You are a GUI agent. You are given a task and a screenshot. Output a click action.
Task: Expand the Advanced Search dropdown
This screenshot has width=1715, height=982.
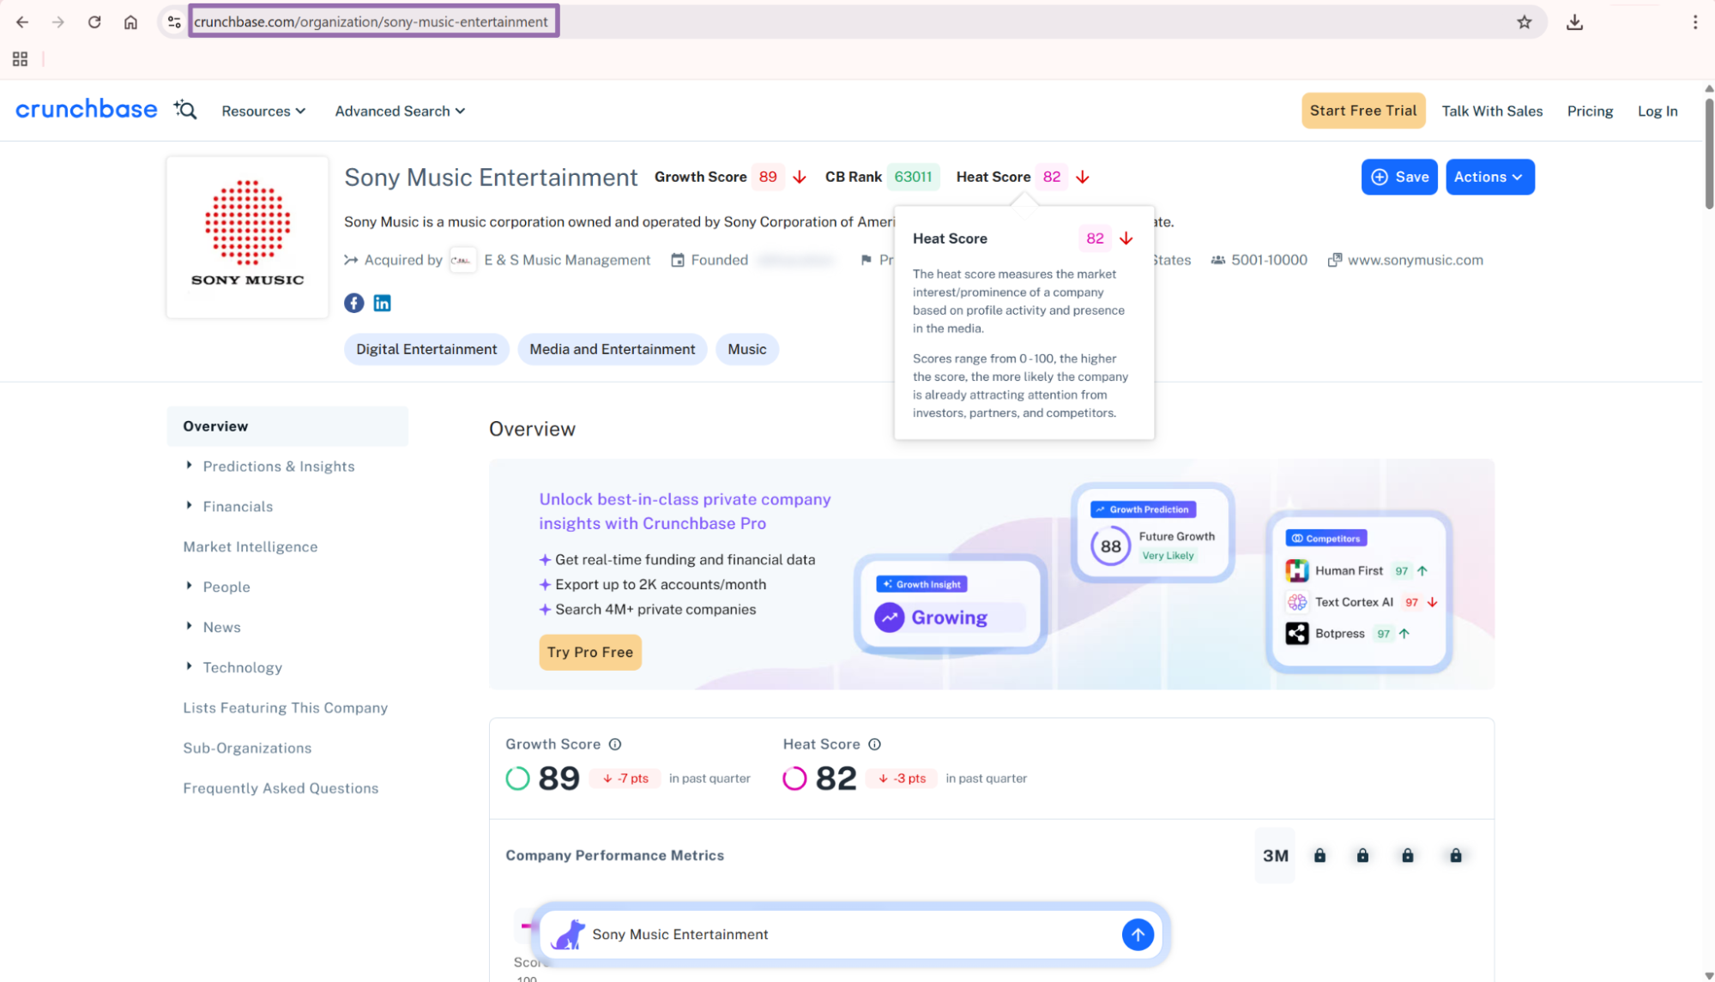(400, 111)
